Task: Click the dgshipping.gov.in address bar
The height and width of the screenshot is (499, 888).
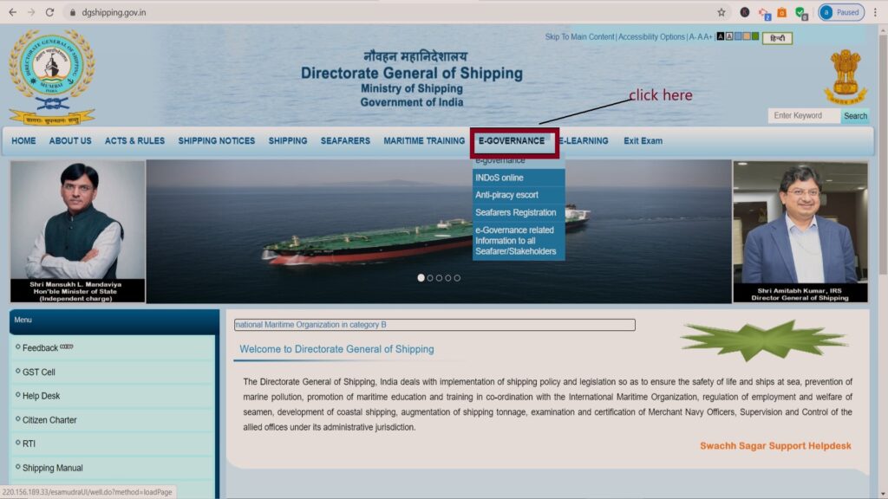Action: tap(391, 12)
